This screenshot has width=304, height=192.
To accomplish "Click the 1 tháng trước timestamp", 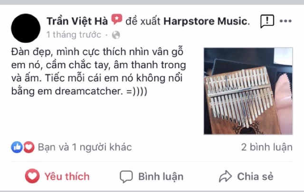I will pyautogui.click(x=74, y=35).
